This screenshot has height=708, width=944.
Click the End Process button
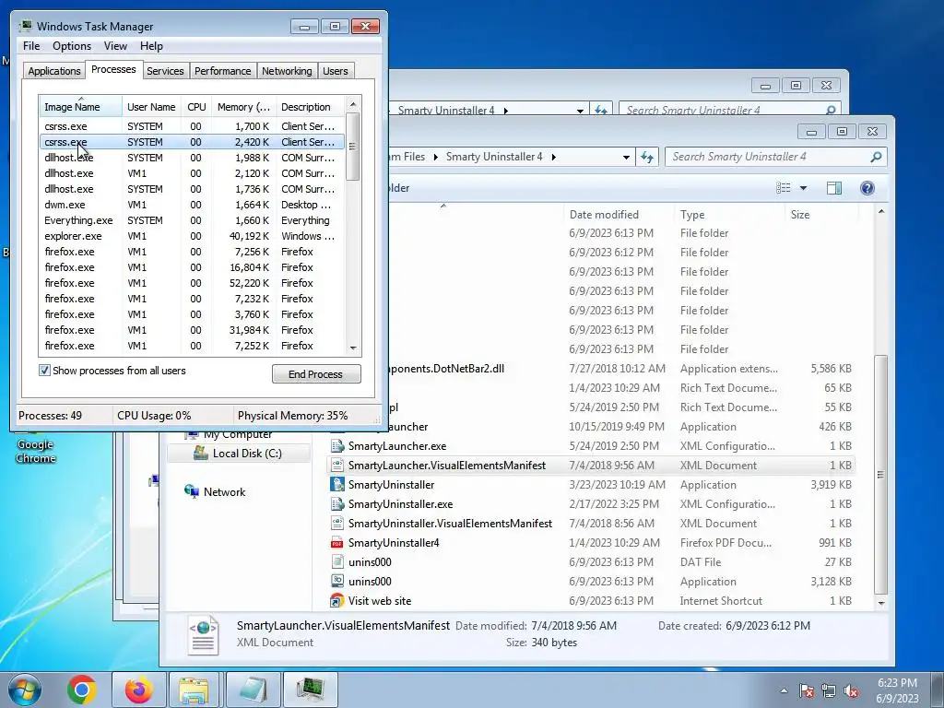pyautogui.click(x=316, y=374)
